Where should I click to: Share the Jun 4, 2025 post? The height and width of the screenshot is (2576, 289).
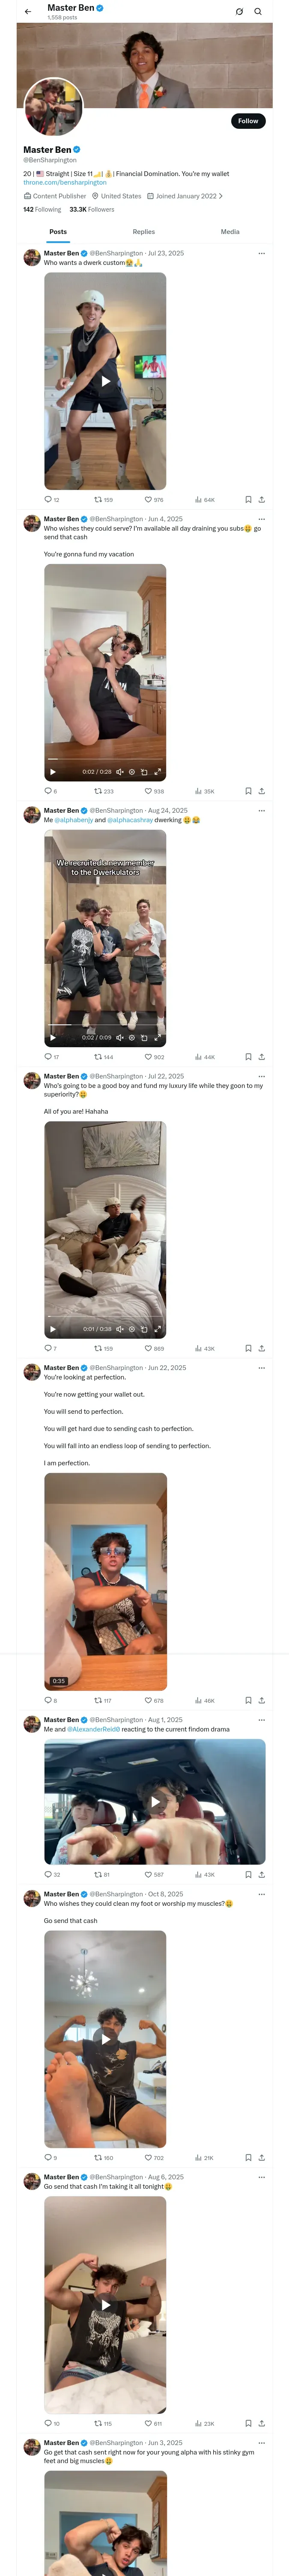coord(261,791)
